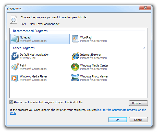Click the WordPad name label
Image resolution: width=158 pixels, height=132 pixels.
(86, 37)
